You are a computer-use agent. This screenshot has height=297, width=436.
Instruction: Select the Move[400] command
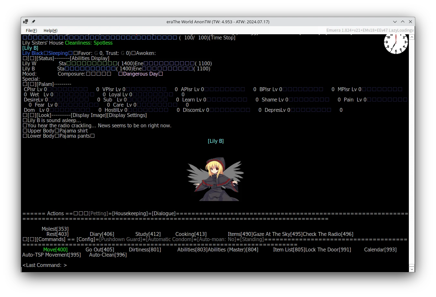point(55,250)
